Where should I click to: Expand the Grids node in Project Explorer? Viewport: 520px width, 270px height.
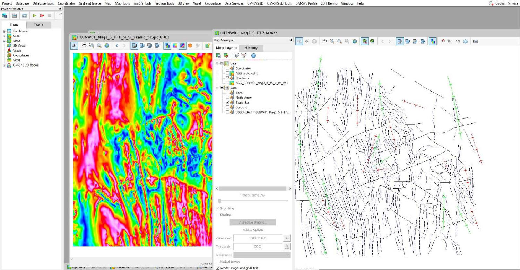coord(4,36)
